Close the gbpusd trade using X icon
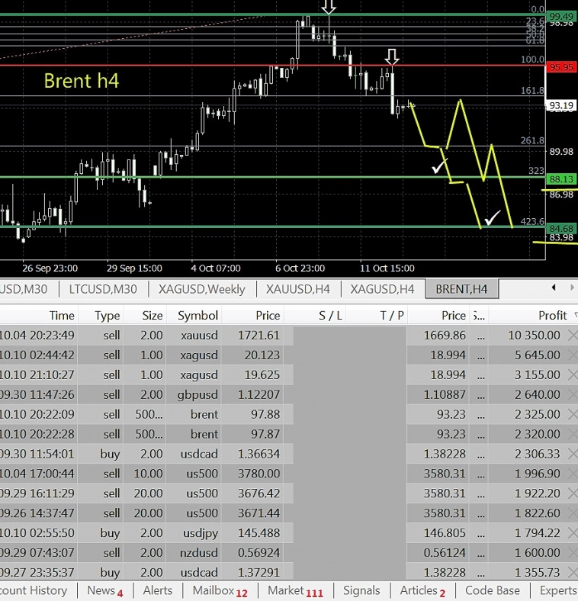578x601 pixels. click(572, 394)
